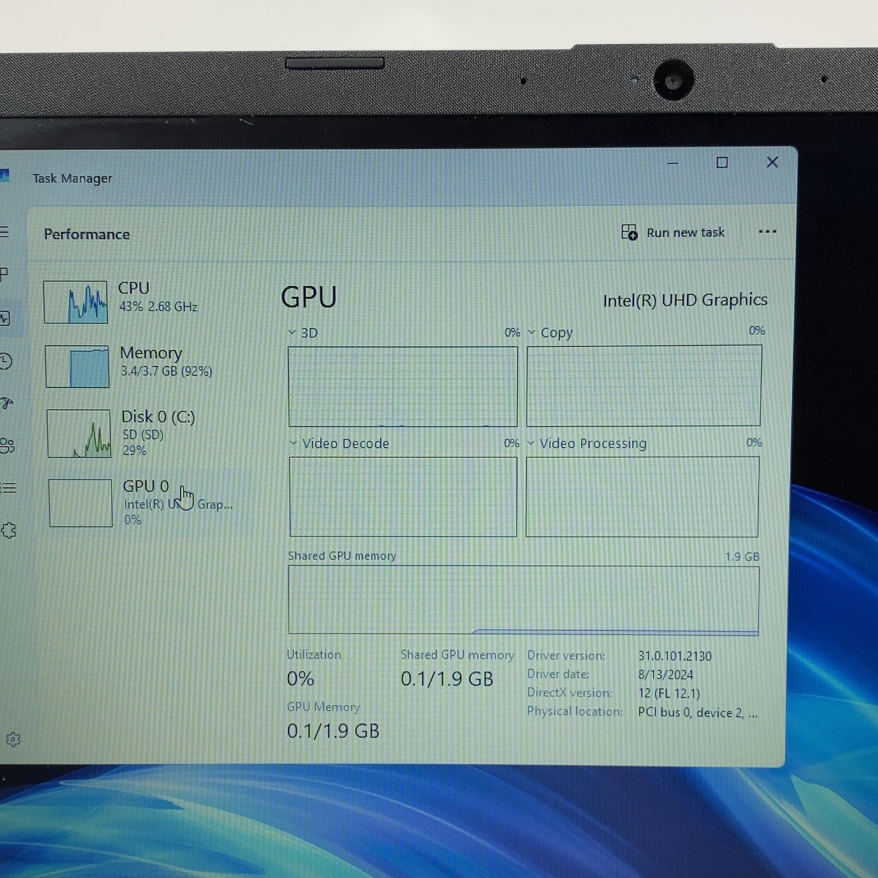Open the Video Processing engine dropdown
Image resolution: width=878 pixels, height=878 pixels.
pos(587,444)
